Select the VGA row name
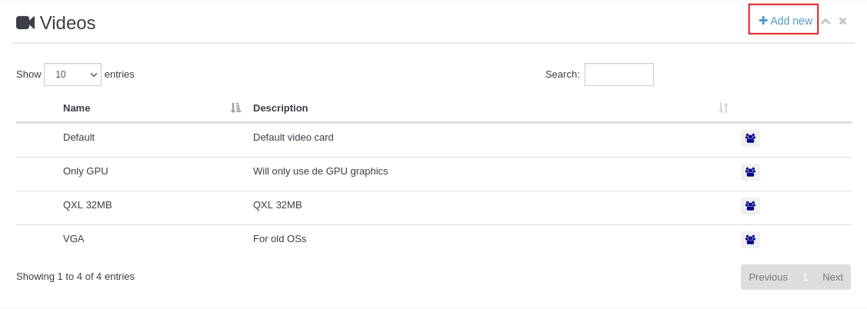The image size is (867, 309). pyautogui.click(x=73, y=239)
